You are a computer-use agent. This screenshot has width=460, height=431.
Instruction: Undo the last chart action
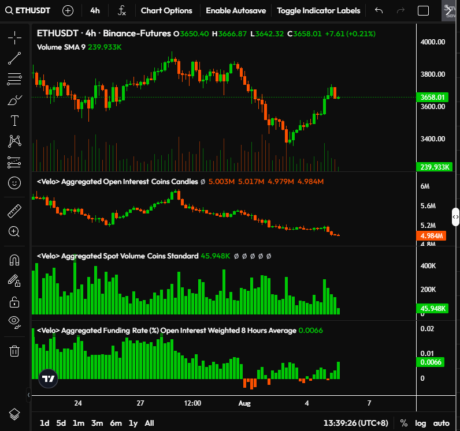tap(379, 11)
